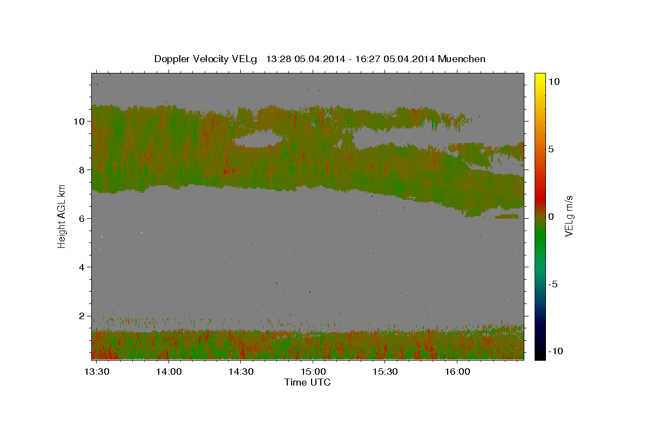The height and width of the screenshot is (432, 648).
Task: Click the colorbar value label -10
Action: pyautogui.click(x=555, y=351)
